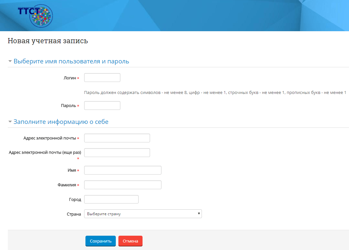Click into the Пароль field
Screen dimensions: 349x250
point(102,106)
